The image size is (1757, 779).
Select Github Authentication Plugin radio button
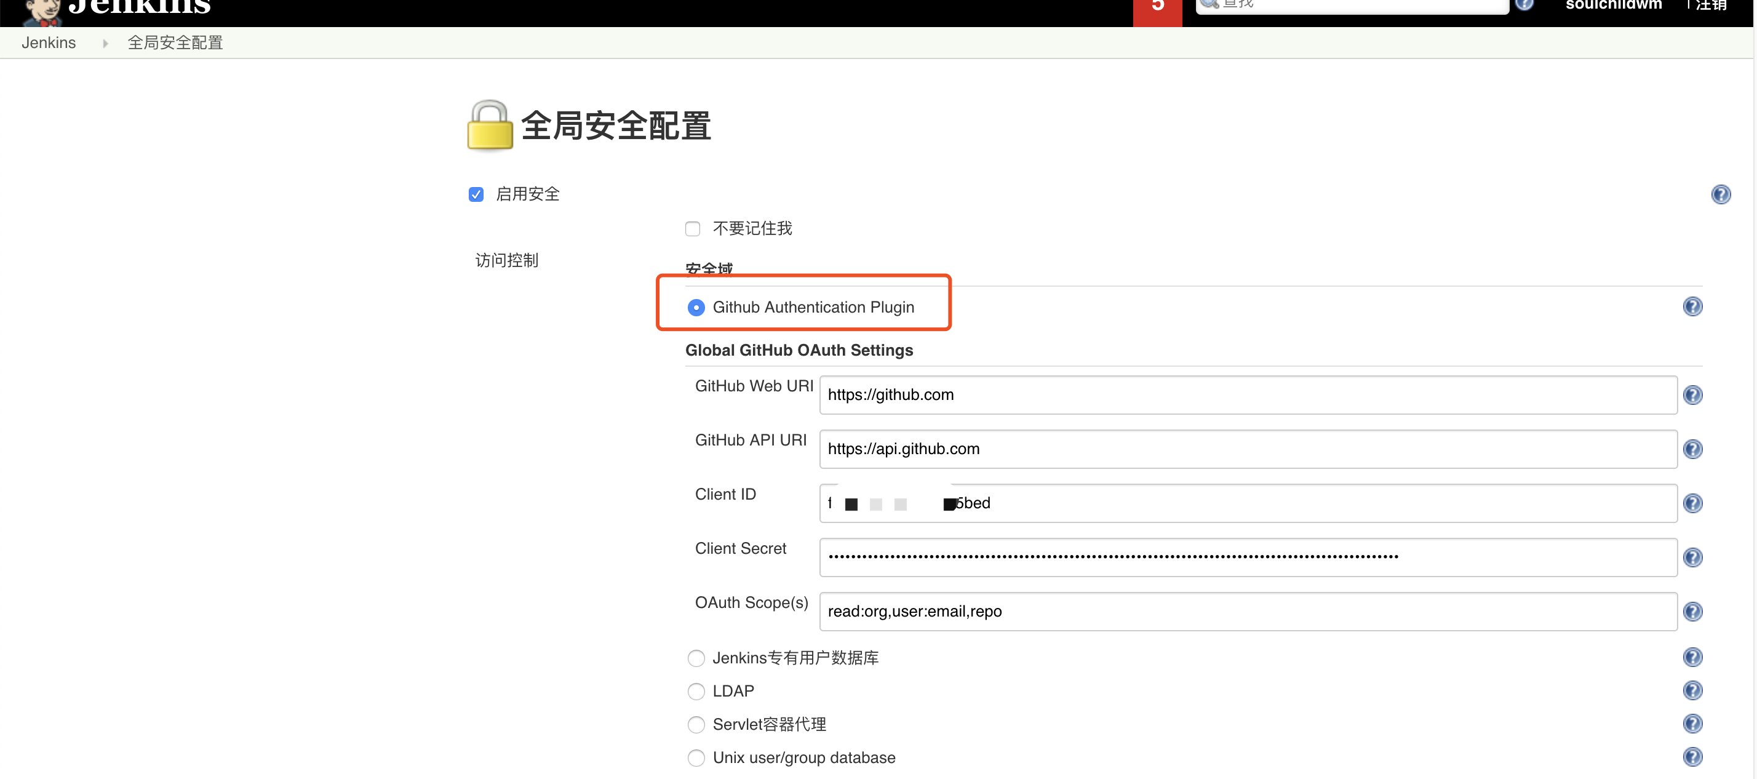696,308
